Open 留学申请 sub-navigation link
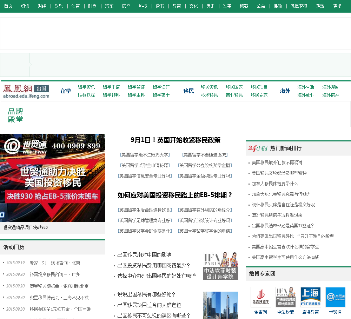The width and height of the screenshot is (351, 319). click(x=111, y=87)
